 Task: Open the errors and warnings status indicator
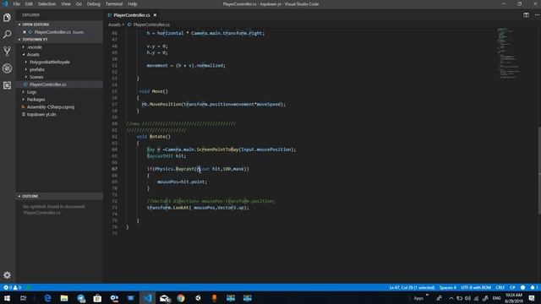13,287
